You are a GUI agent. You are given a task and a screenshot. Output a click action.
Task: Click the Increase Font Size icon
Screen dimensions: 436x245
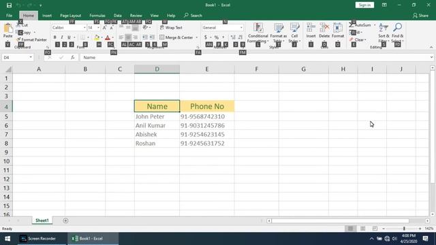pos(104,27)
